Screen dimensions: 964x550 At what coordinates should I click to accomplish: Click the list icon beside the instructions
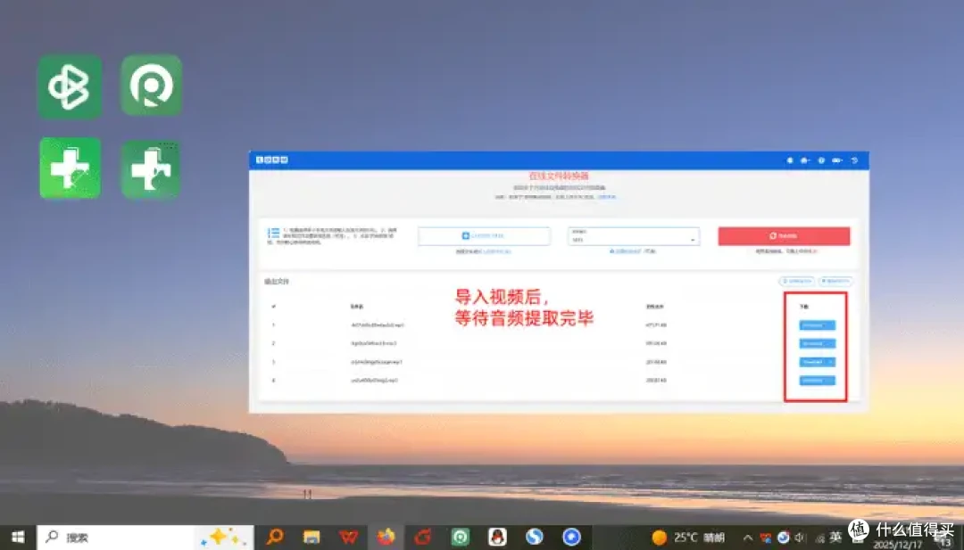click(x=274, y=234)
